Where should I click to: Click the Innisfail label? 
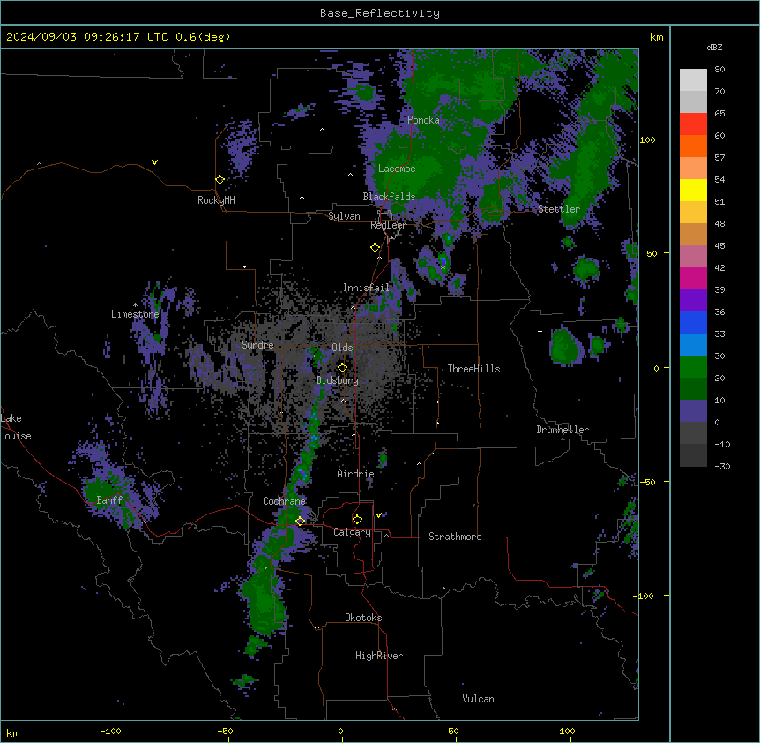click(x=367, y=288)
